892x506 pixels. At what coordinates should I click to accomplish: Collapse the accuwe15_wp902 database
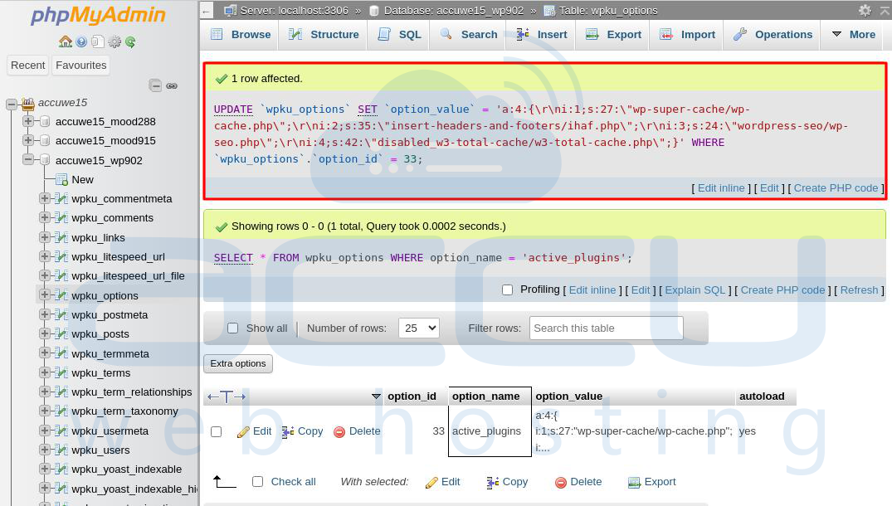28,160
